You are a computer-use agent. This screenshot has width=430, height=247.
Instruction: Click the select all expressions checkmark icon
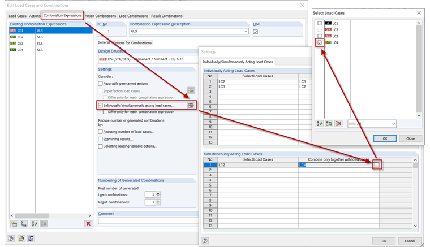(35, 224)
